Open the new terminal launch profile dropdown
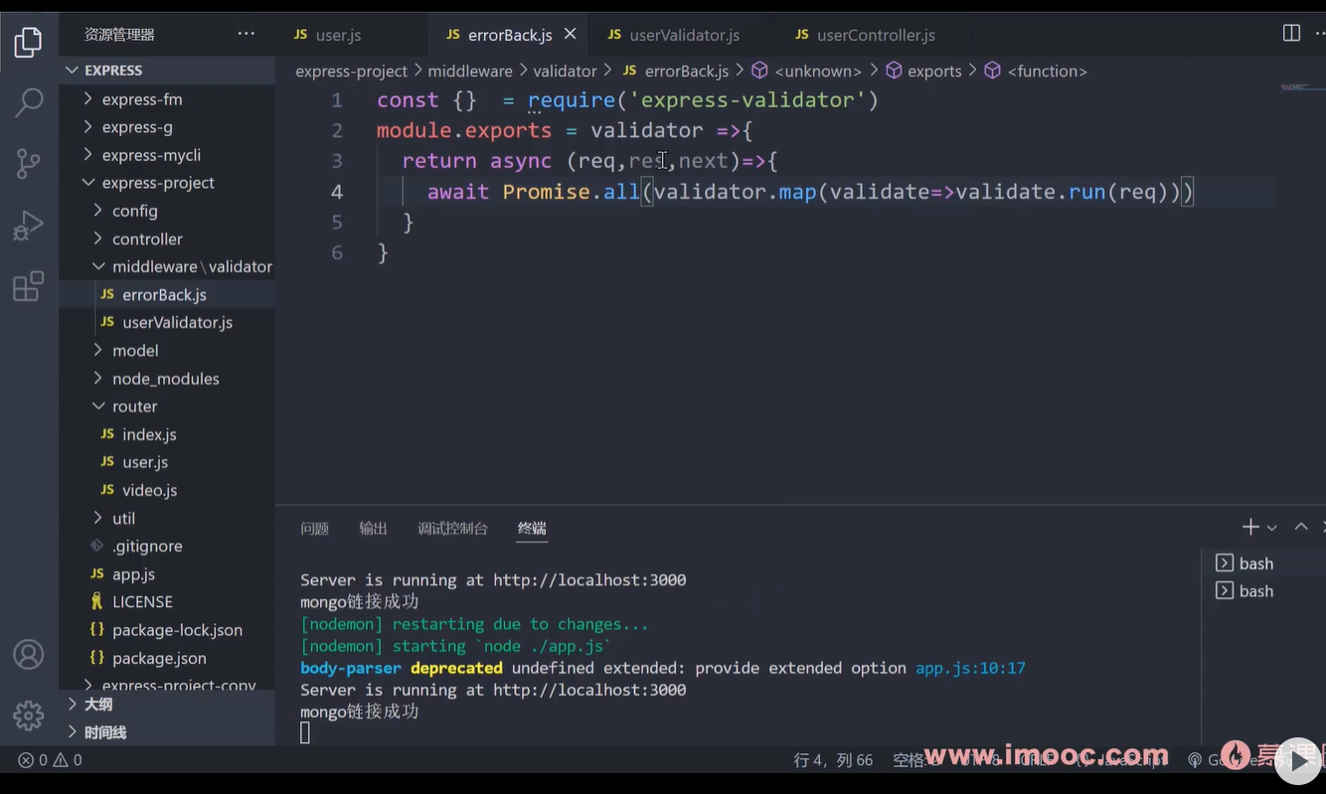The height and width of the screenshot is (794, 1326). click(x=1271, y=529)
